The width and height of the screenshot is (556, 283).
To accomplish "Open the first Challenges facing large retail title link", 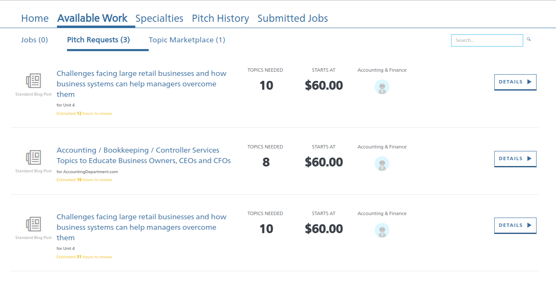I will point(142,84).
